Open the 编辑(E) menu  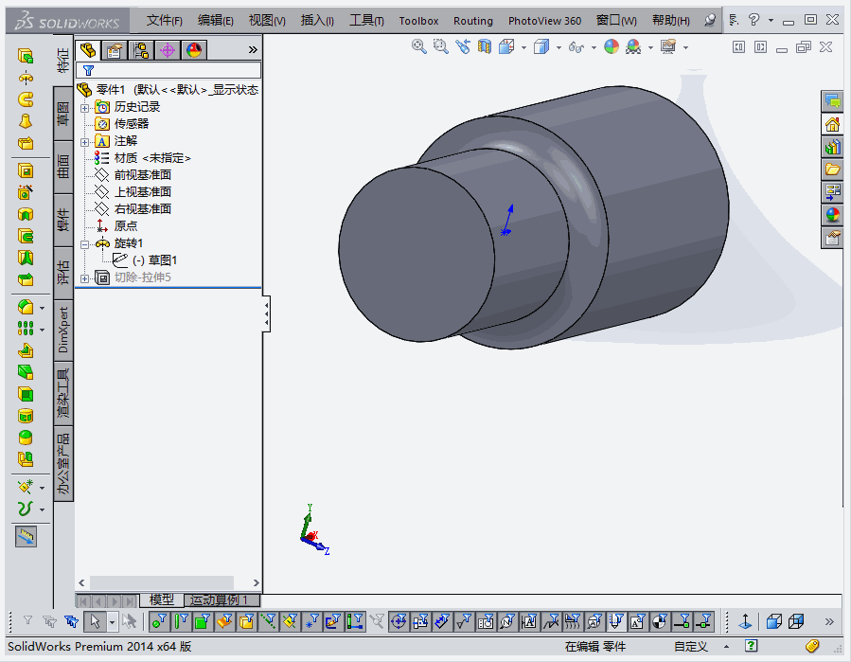point(216,21)
